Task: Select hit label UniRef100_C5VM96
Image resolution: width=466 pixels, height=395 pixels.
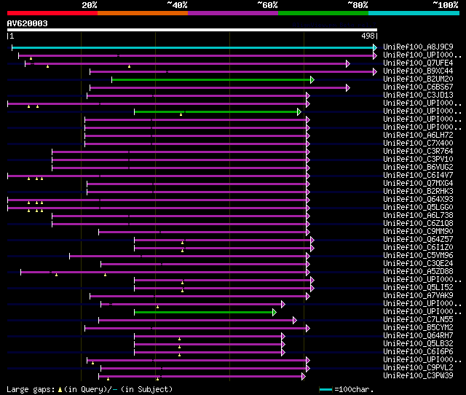Action: coord(418,256)
